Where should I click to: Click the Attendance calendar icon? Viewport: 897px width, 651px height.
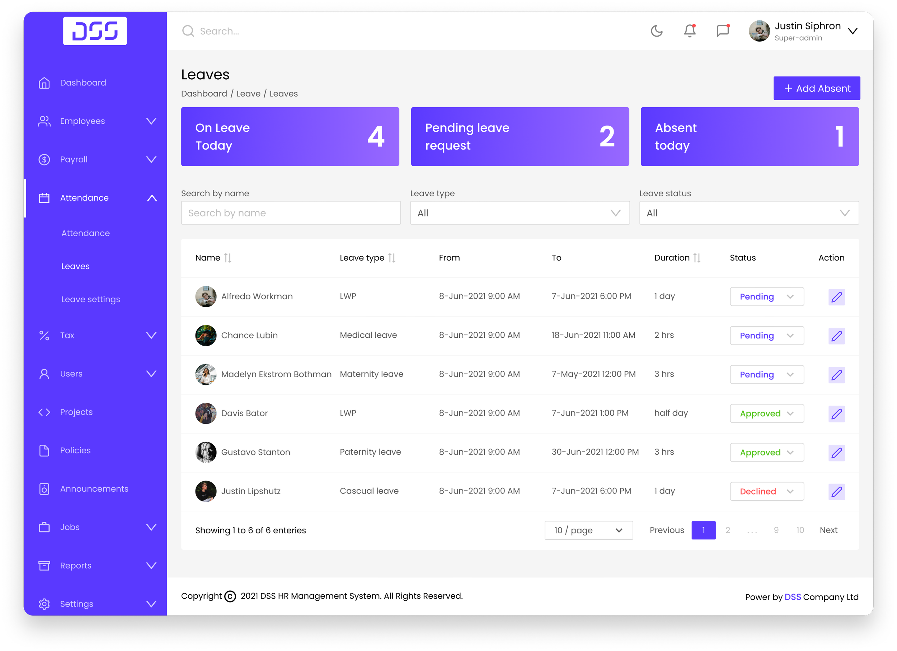click(x=44, y=198)
